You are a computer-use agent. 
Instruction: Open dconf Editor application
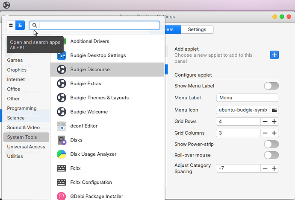[x=84, y=126]
